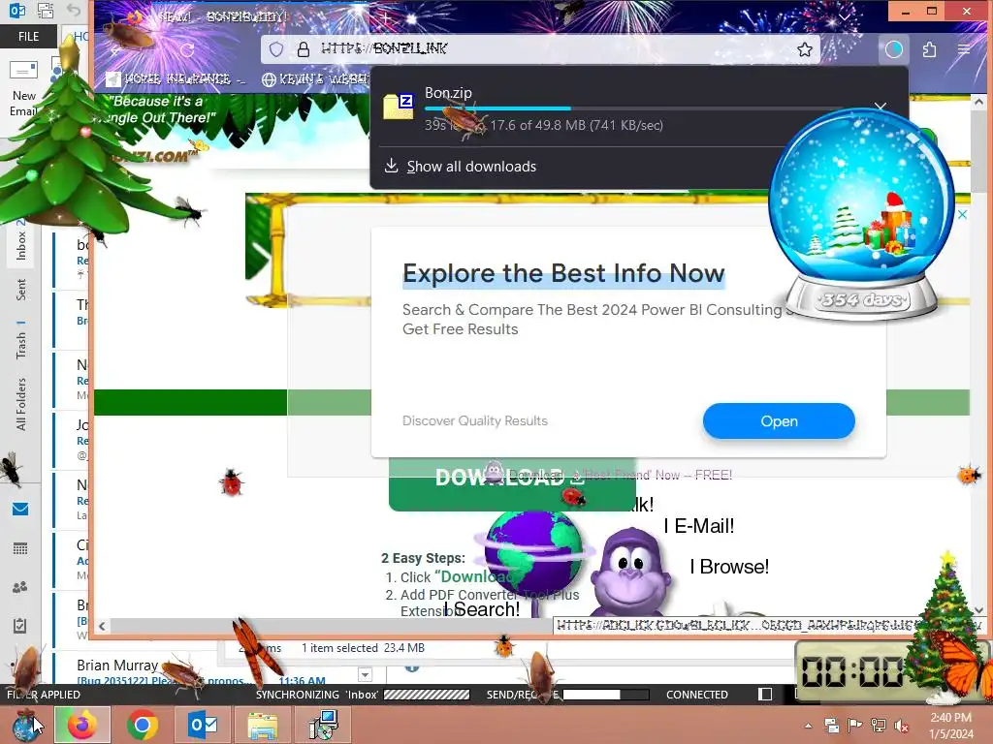Switch to Outlook Mail view icon
This screenshot has height=744, width=993.
coord(20,509)
